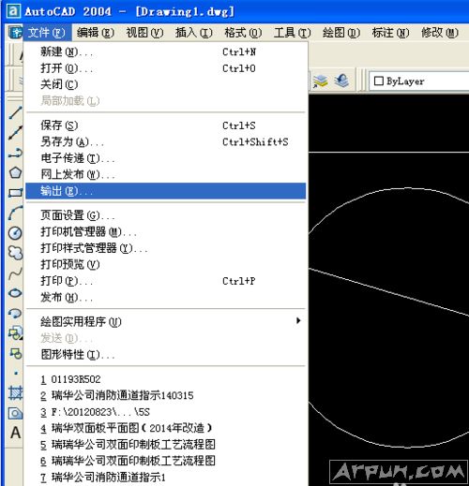Screen dimensions: 469x486
Task: Select the Rectangle tool
Action: coord(15,193)
